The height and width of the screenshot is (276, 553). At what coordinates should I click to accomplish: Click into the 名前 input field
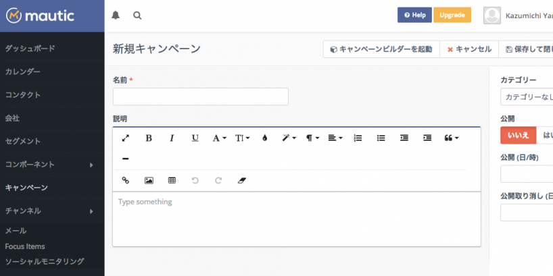tap(200, 96)
